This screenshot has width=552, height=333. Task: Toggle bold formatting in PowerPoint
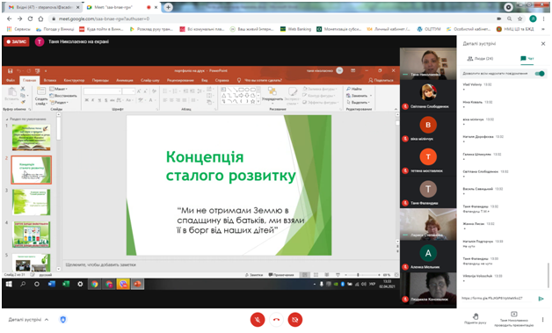coord(86,100)
